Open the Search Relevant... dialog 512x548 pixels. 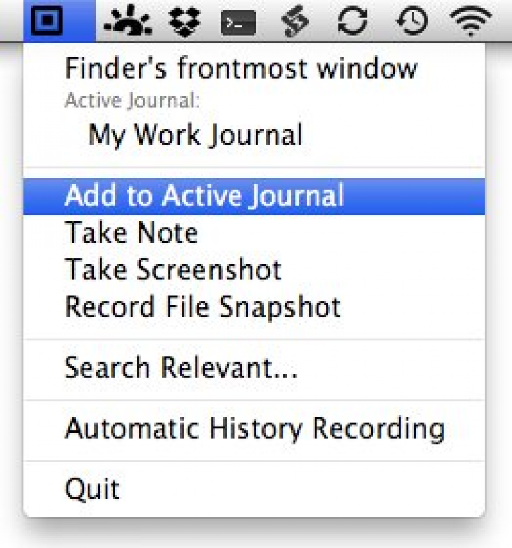pyautogui.click(x=181, y=368)
